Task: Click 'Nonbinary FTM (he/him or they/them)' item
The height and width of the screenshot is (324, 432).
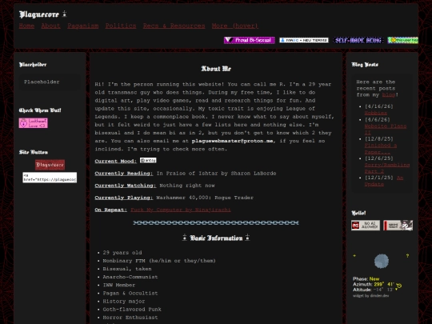Action: tap(159, 261)
